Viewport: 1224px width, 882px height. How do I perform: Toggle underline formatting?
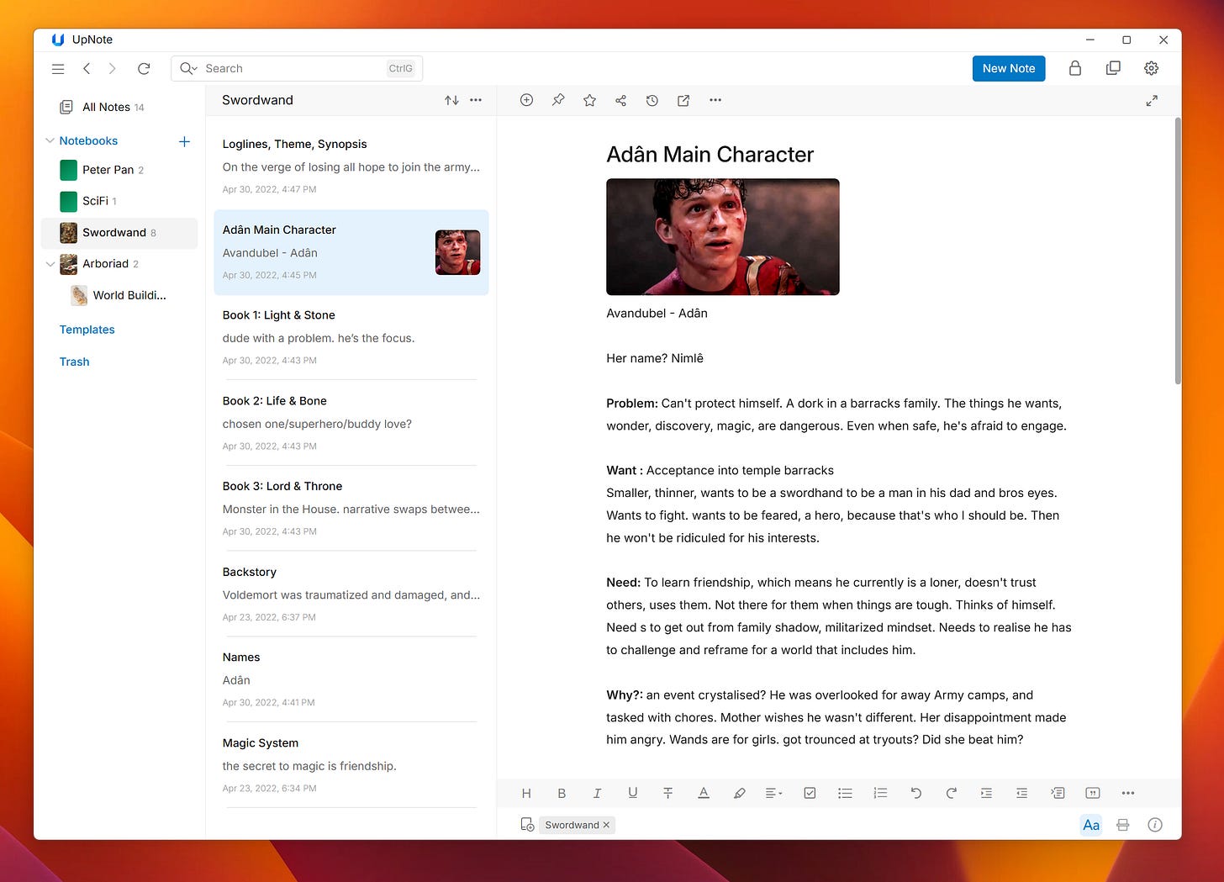pos(632,793)
